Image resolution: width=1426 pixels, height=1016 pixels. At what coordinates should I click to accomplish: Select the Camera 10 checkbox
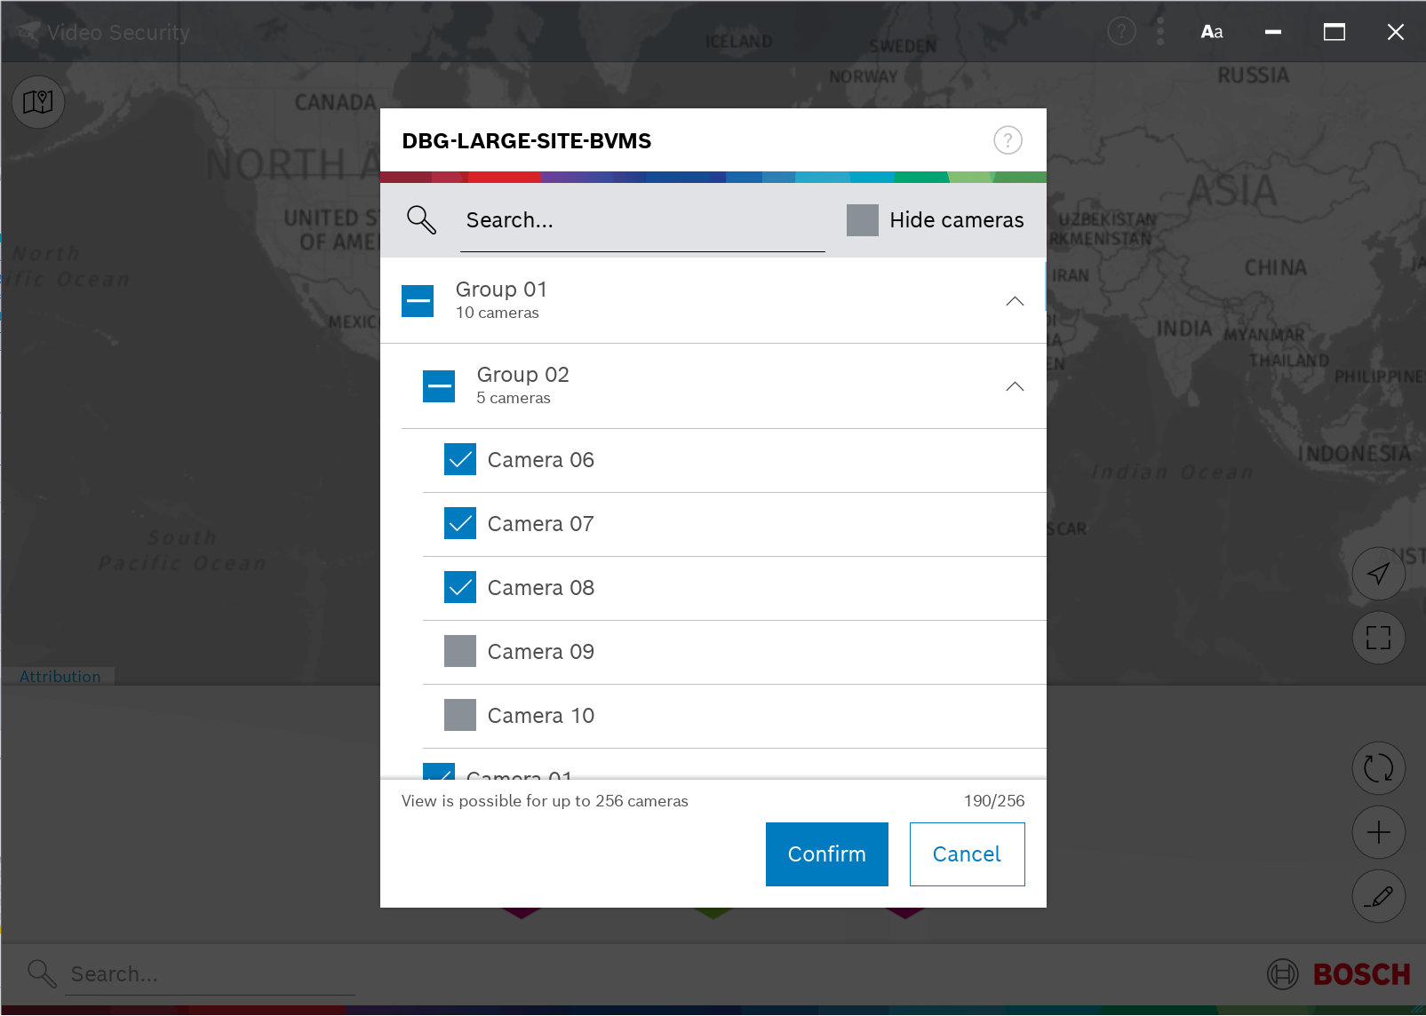click(x=460, y=716)
